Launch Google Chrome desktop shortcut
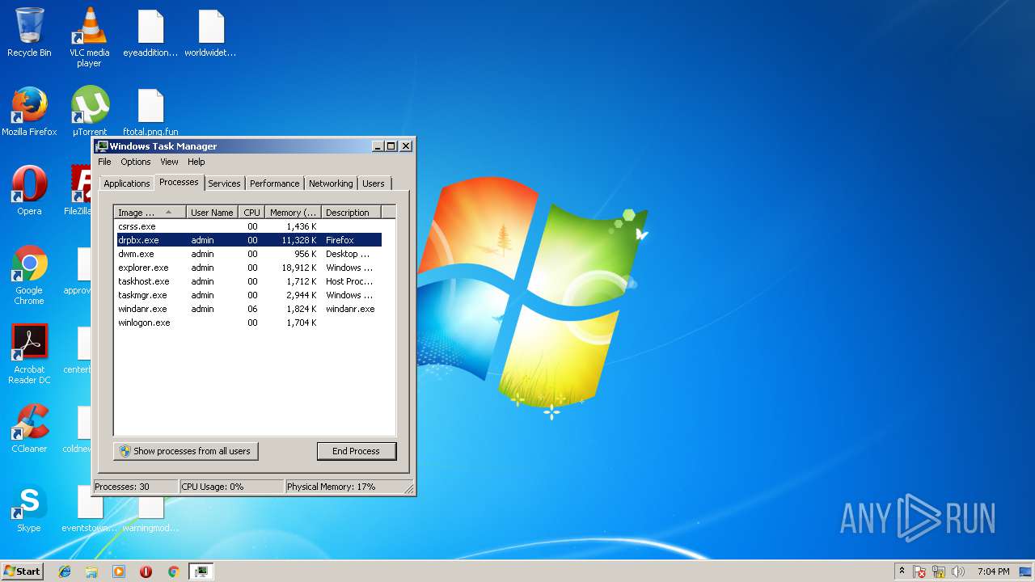1035x582 pixels. 29,275
